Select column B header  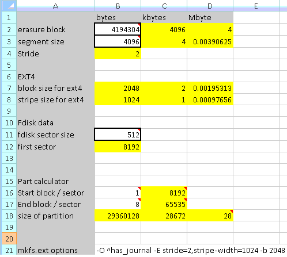pyautogui.click(x=118, y=6)
